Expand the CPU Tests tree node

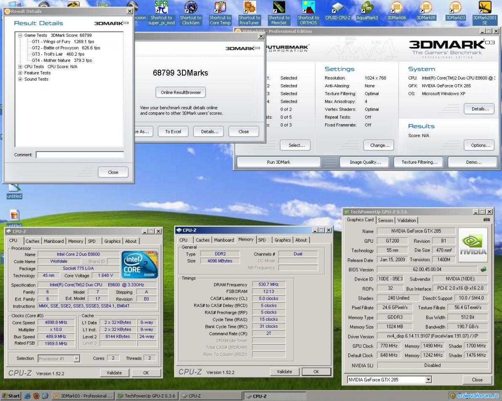pyautogui.click(x=20, y=67)
